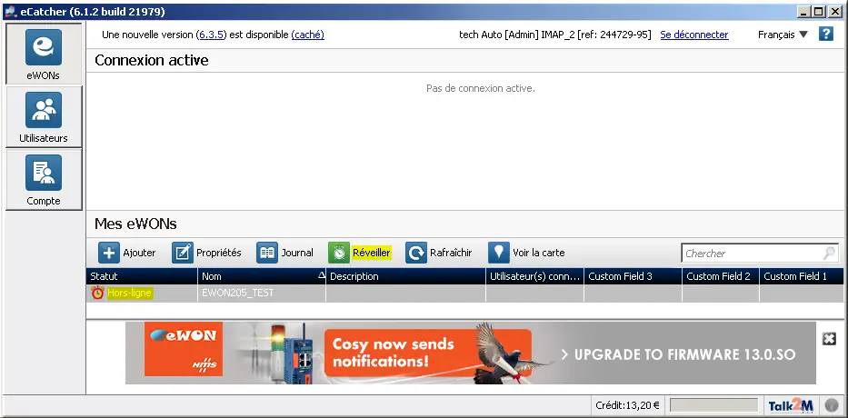Click the eCatcher title bar icon

point(10,11)
